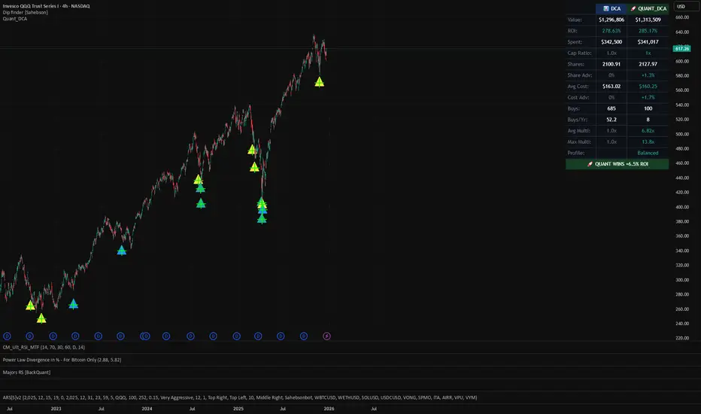Click the DCA column header

click(x=611, y=8)
